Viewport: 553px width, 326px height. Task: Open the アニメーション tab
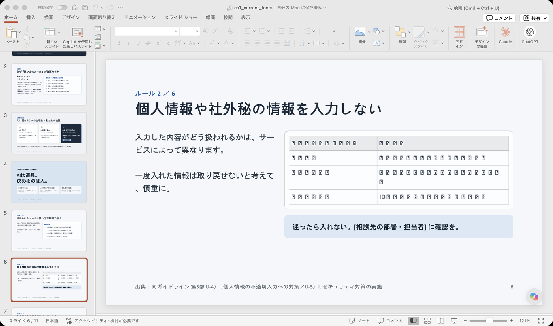(x=140, y=17)
